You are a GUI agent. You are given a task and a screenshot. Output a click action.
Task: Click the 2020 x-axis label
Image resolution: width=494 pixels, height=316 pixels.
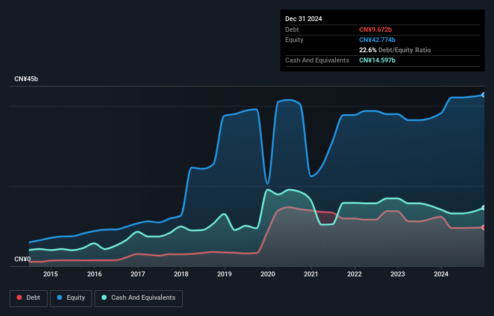click(x=268, y=274)
